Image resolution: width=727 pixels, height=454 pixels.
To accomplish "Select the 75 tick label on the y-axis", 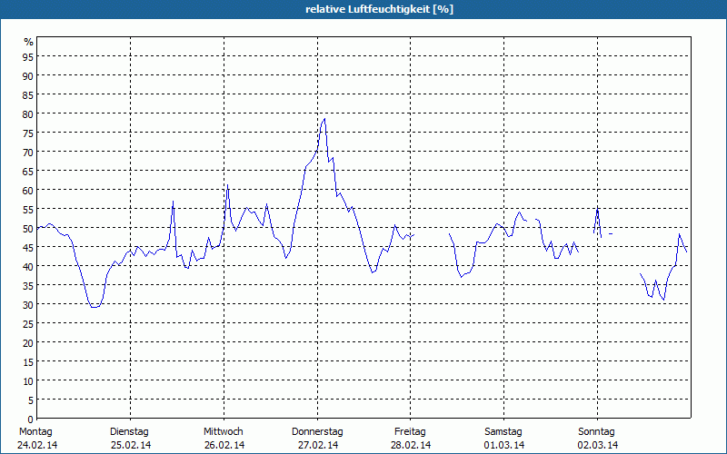I will click(28, 133).
